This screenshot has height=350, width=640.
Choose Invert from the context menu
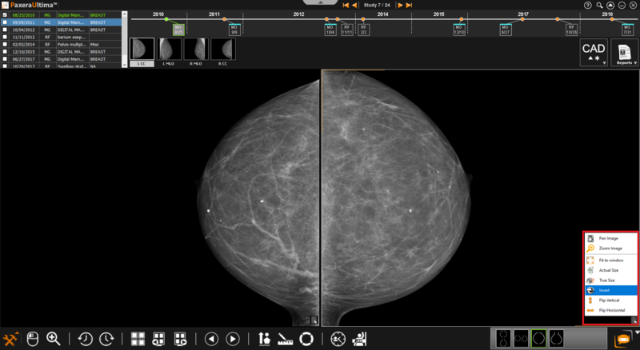(608, 290)
